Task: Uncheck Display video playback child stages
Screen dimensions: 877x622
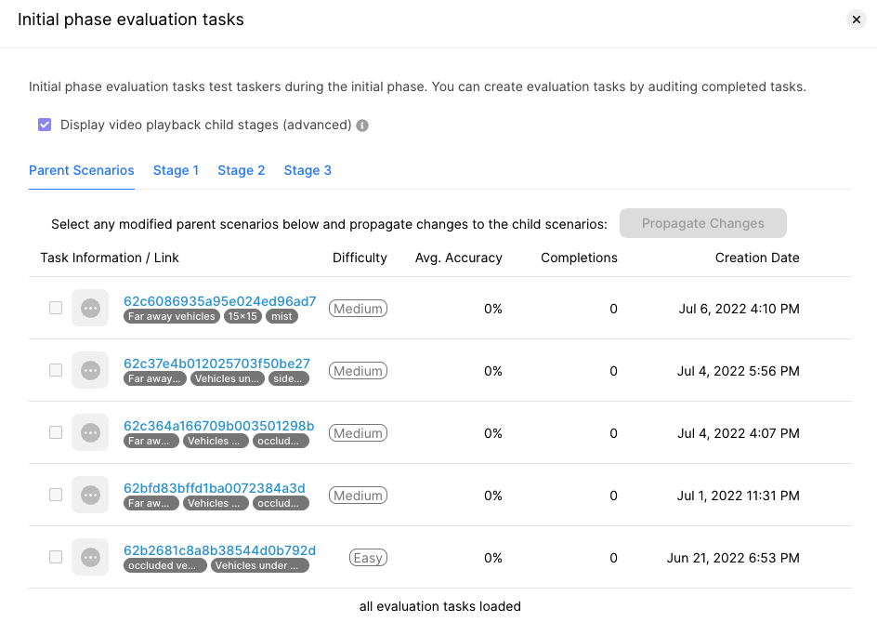Action: coord(45,125)
